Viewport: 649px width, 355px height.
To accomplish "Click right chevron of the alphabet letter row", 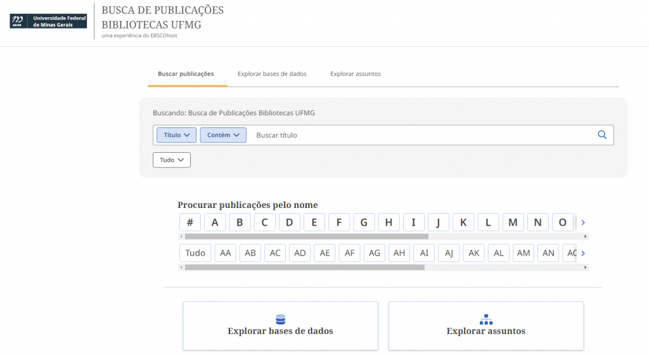I will (583, 223).
